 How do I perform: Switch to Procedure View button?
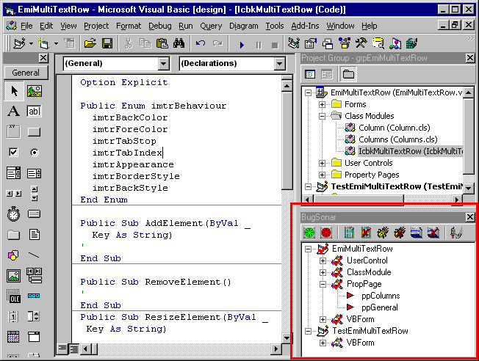pyautogui.click(x=62, y=349)
